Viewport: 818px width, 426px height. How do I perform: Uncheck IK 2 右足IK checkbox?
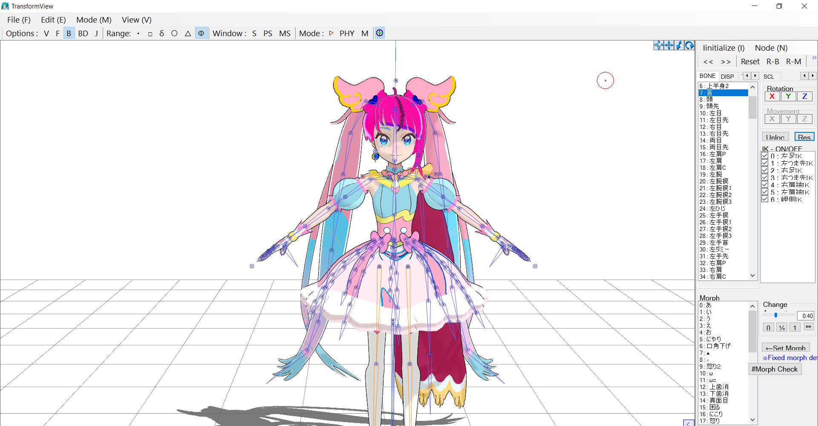[765, 170]
